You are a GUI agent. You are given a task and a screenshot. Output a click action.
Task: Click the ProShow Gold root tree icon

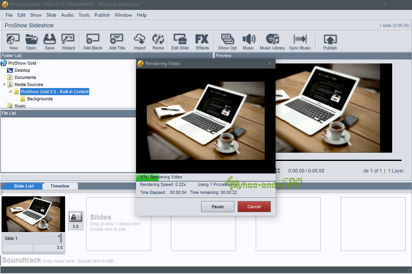point(4,63)
